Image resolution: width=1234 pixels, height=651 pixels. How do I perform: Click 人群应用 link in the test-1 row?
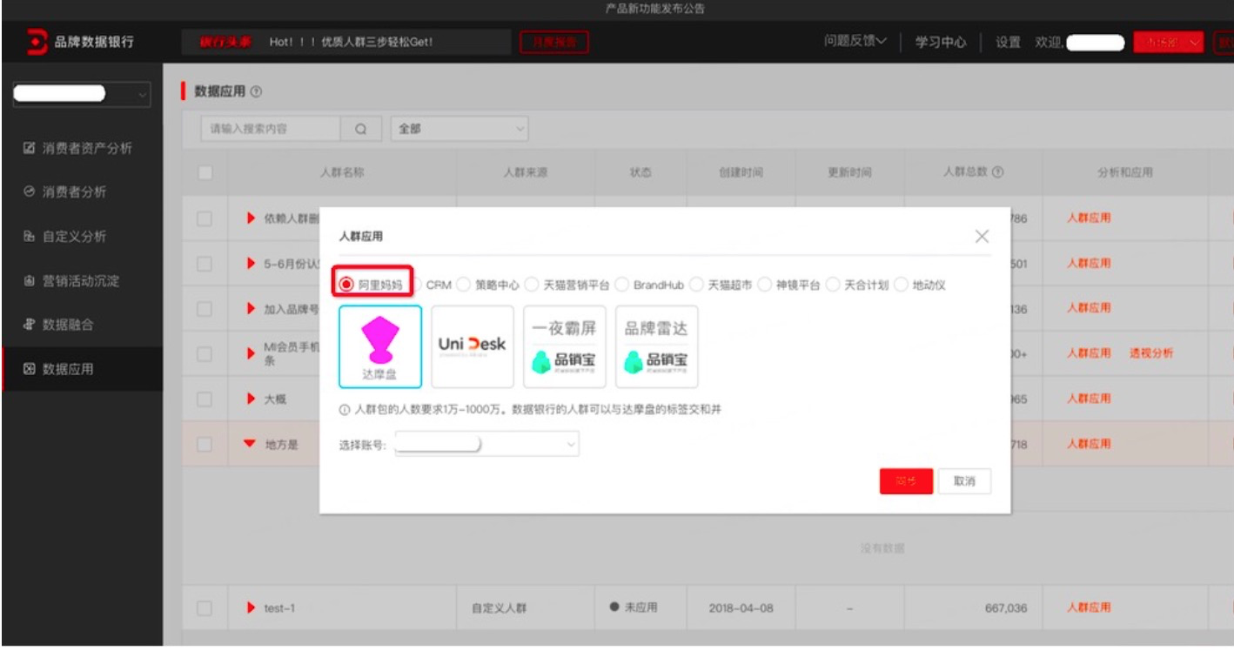click(1089, 607)
